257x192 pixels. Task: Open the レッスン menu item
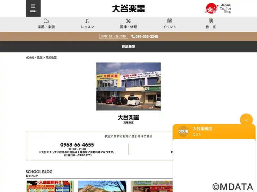click(x=87, y=24)
